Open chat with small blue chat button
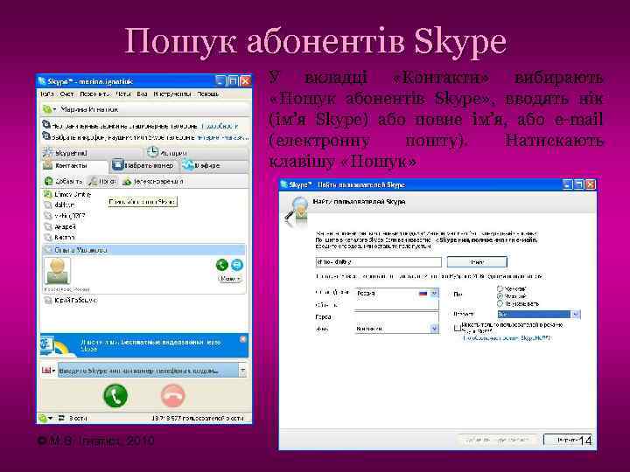 pos(237,265)
